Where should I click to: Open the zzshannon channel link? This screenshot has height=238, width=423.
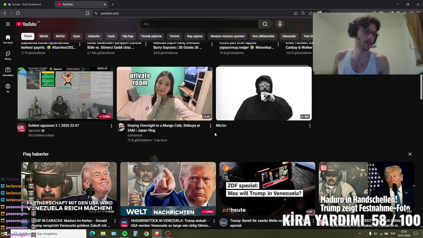[x=135, y=135]
